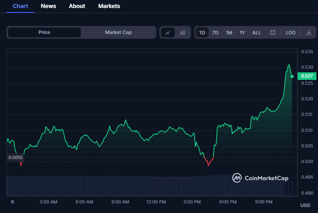The image size is (318, 213).
Task: Open the calendar date range picker
Action: coord(273,32)
